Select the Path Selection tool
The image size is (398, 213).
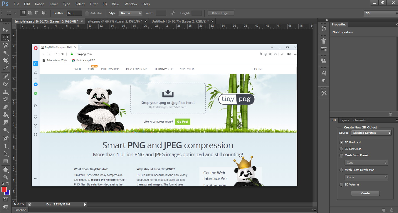point(6,153)
